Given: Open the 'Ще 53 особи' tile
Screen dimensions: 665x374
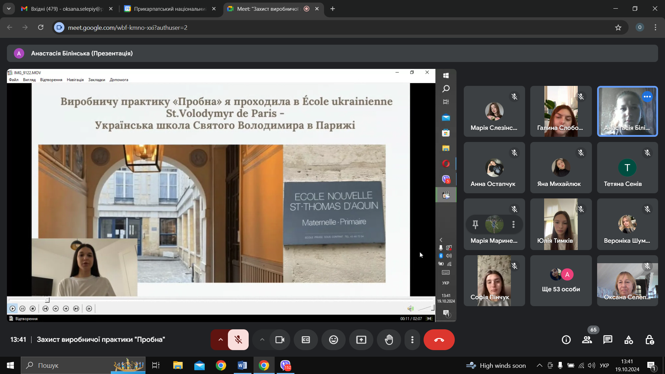Looking at the screenshot, I should coord(561,280).
